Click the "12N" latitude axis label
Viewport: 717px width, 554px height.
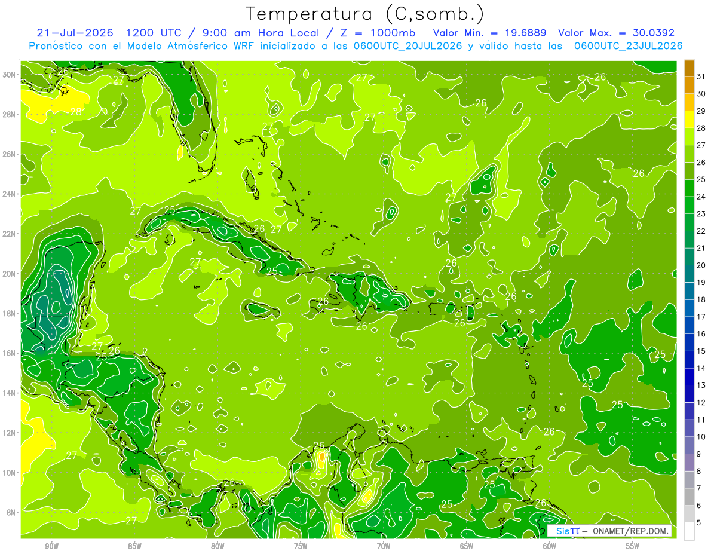10,433
